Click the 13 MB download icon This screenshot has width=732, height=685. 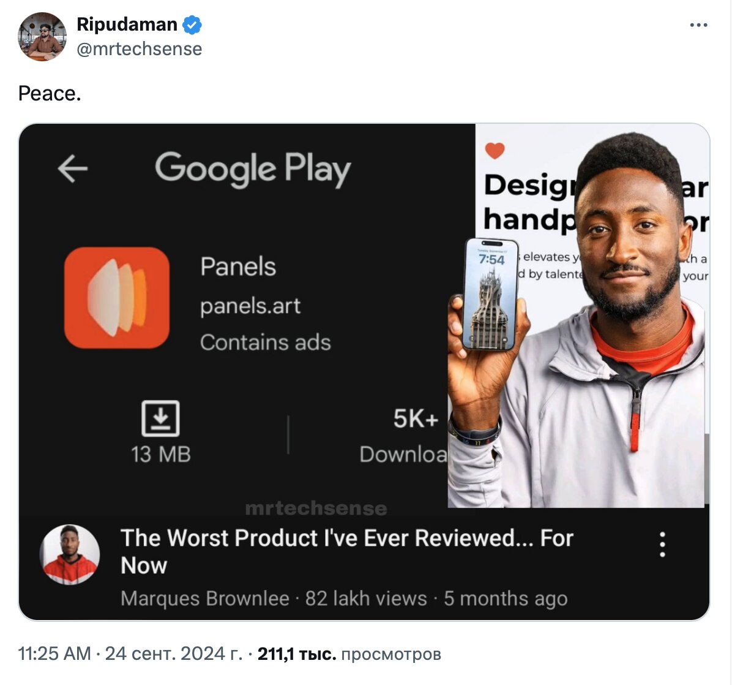(x=160, y=418)
